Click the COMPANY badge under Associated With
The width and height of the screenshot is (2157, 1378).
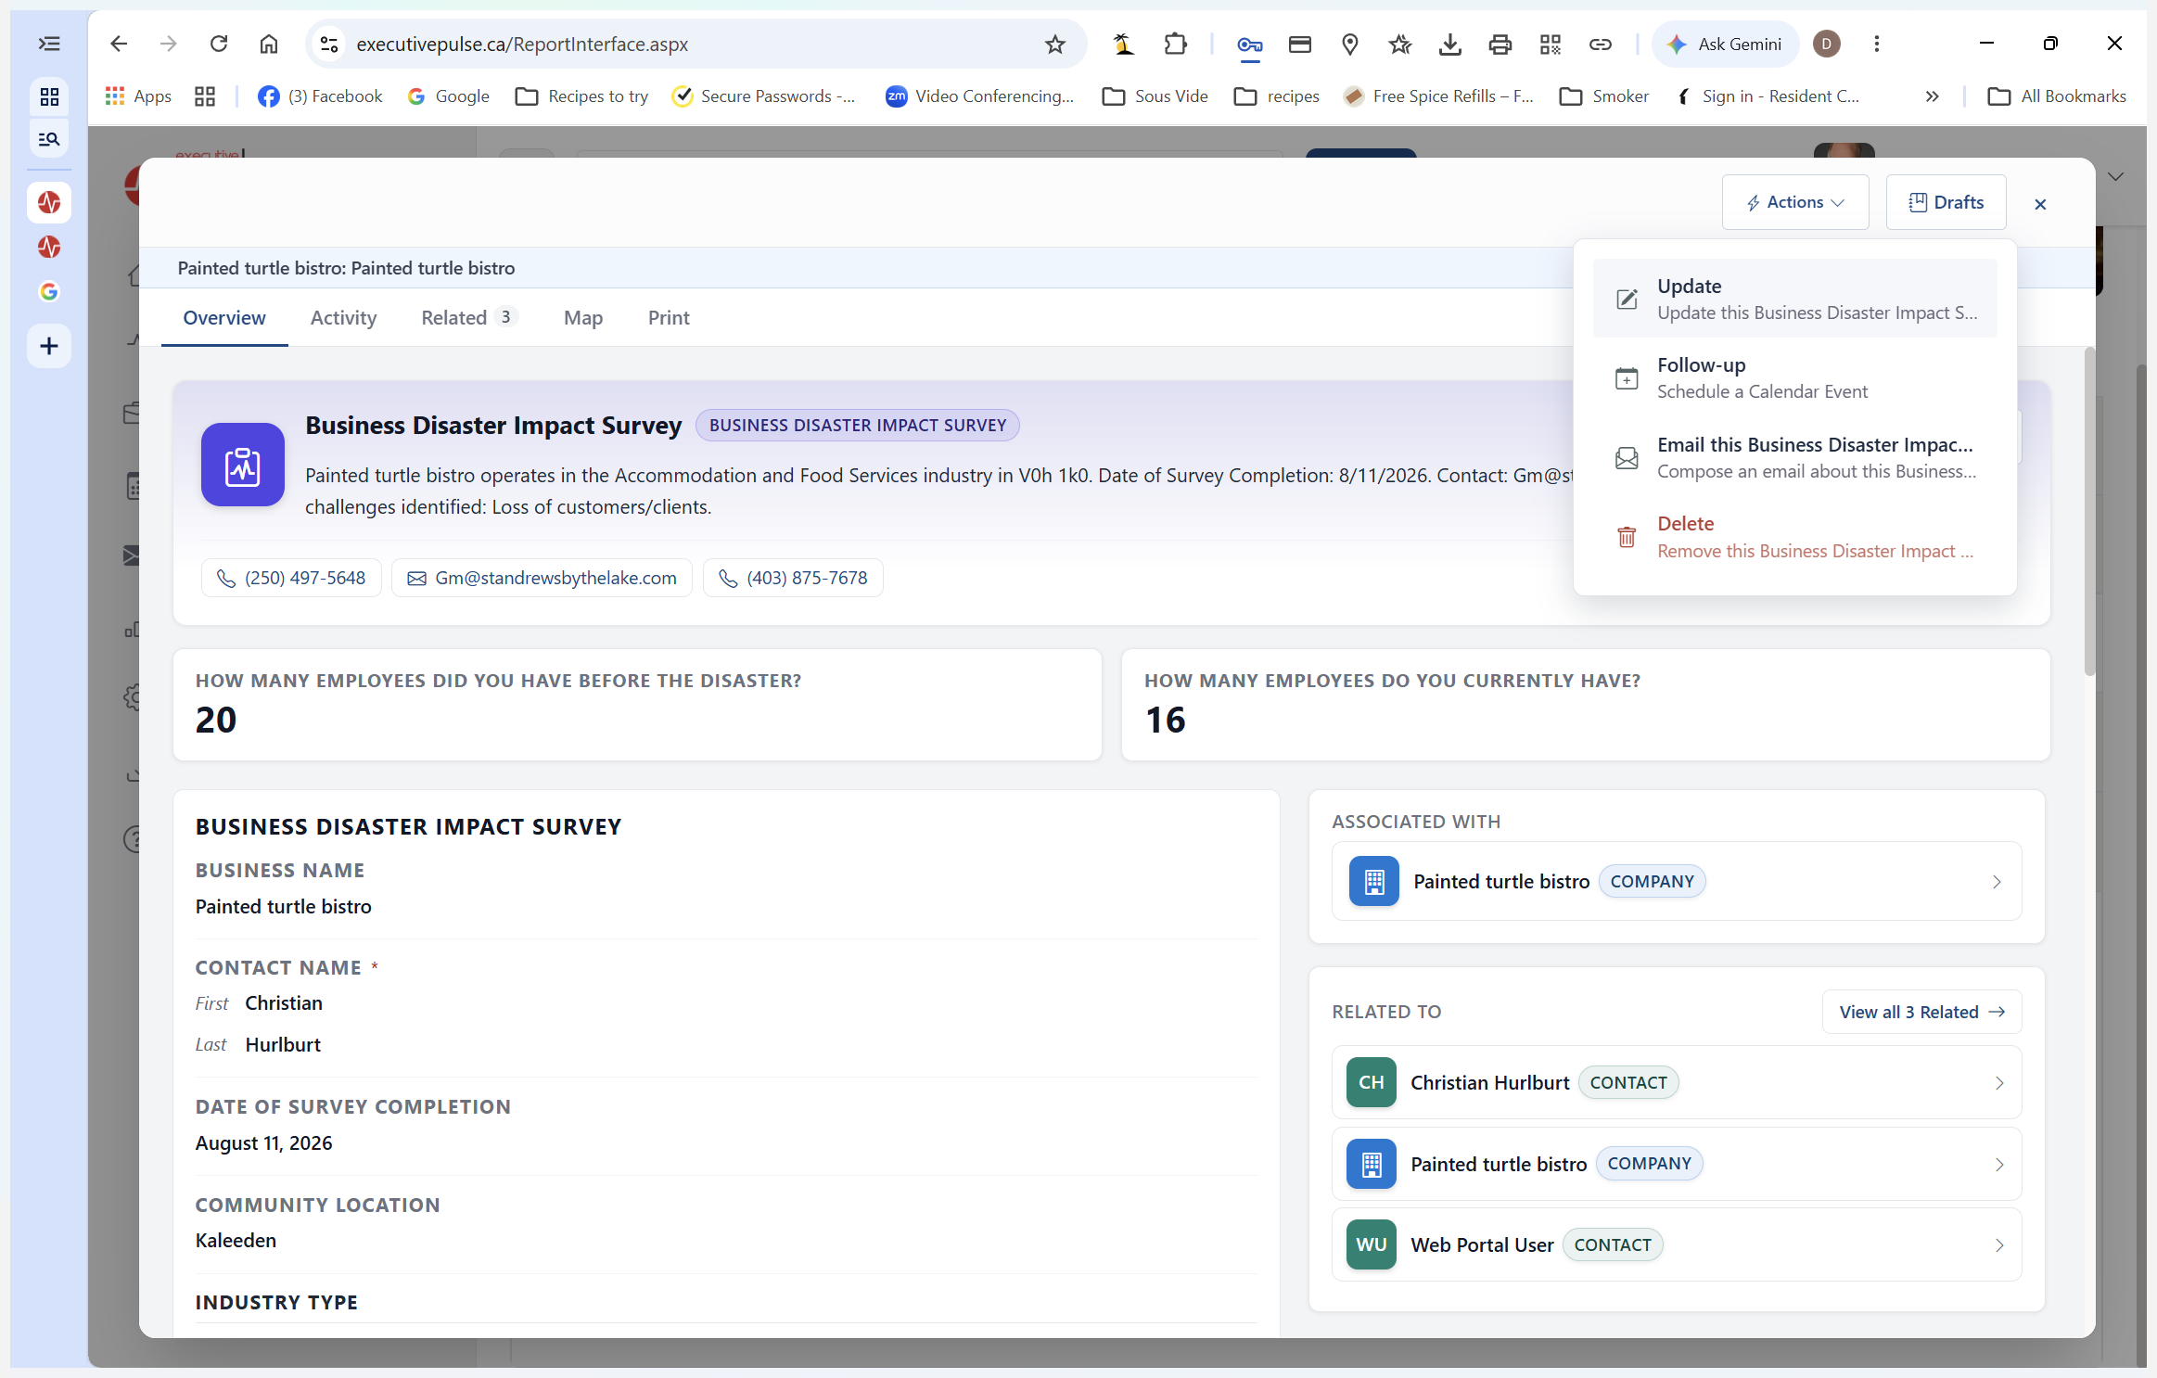[x=1652, y=881]
